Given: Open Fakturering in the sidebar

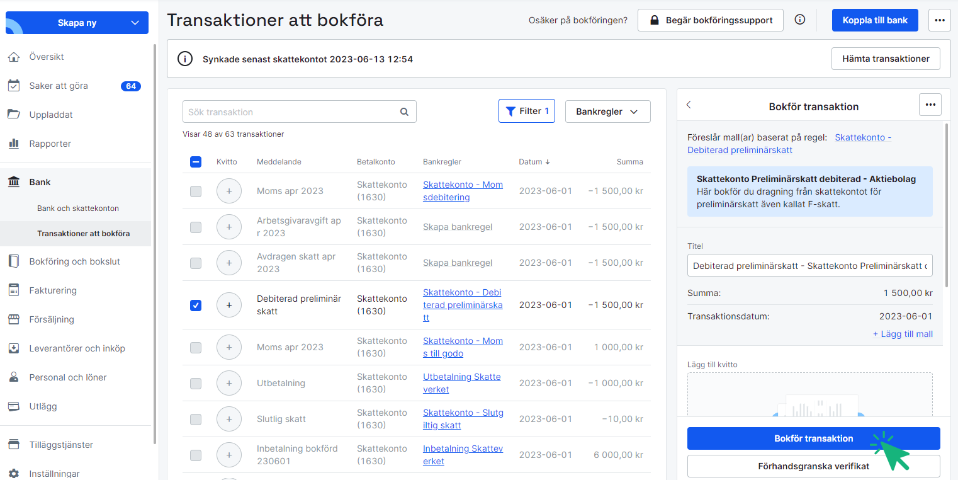Looking at the screenshot, I should point(53,290).
